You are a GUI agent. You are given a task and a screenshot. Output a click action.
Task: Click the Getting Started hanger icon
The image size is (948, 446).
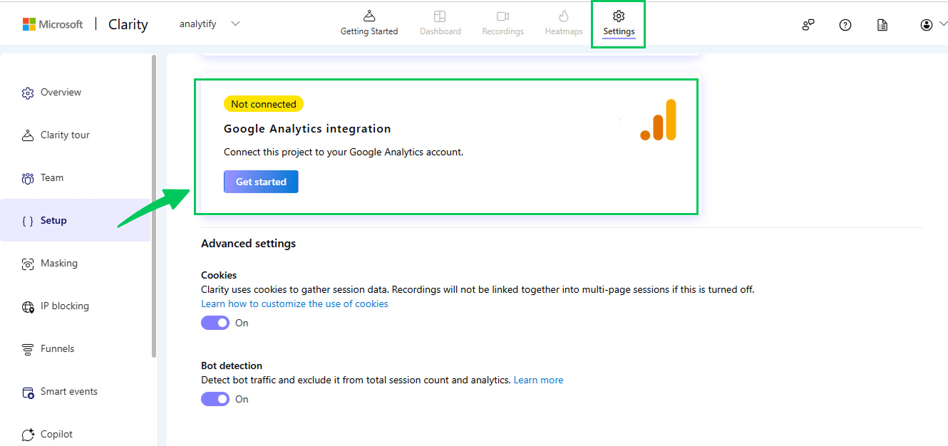369,16
